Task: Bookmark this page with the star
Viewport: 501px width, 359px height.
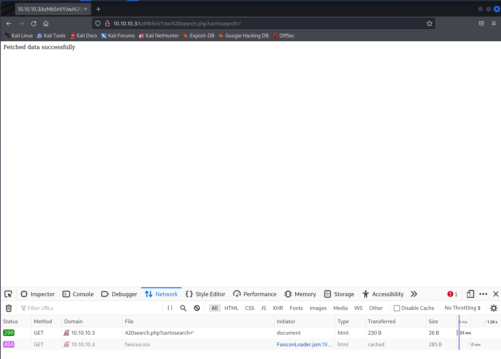Action: [x=429, y=23]
